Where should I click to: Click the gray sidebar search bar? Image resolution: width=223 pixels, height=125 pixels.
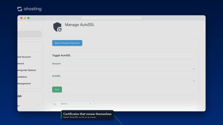pyautogui.click(x=29, y=34)
